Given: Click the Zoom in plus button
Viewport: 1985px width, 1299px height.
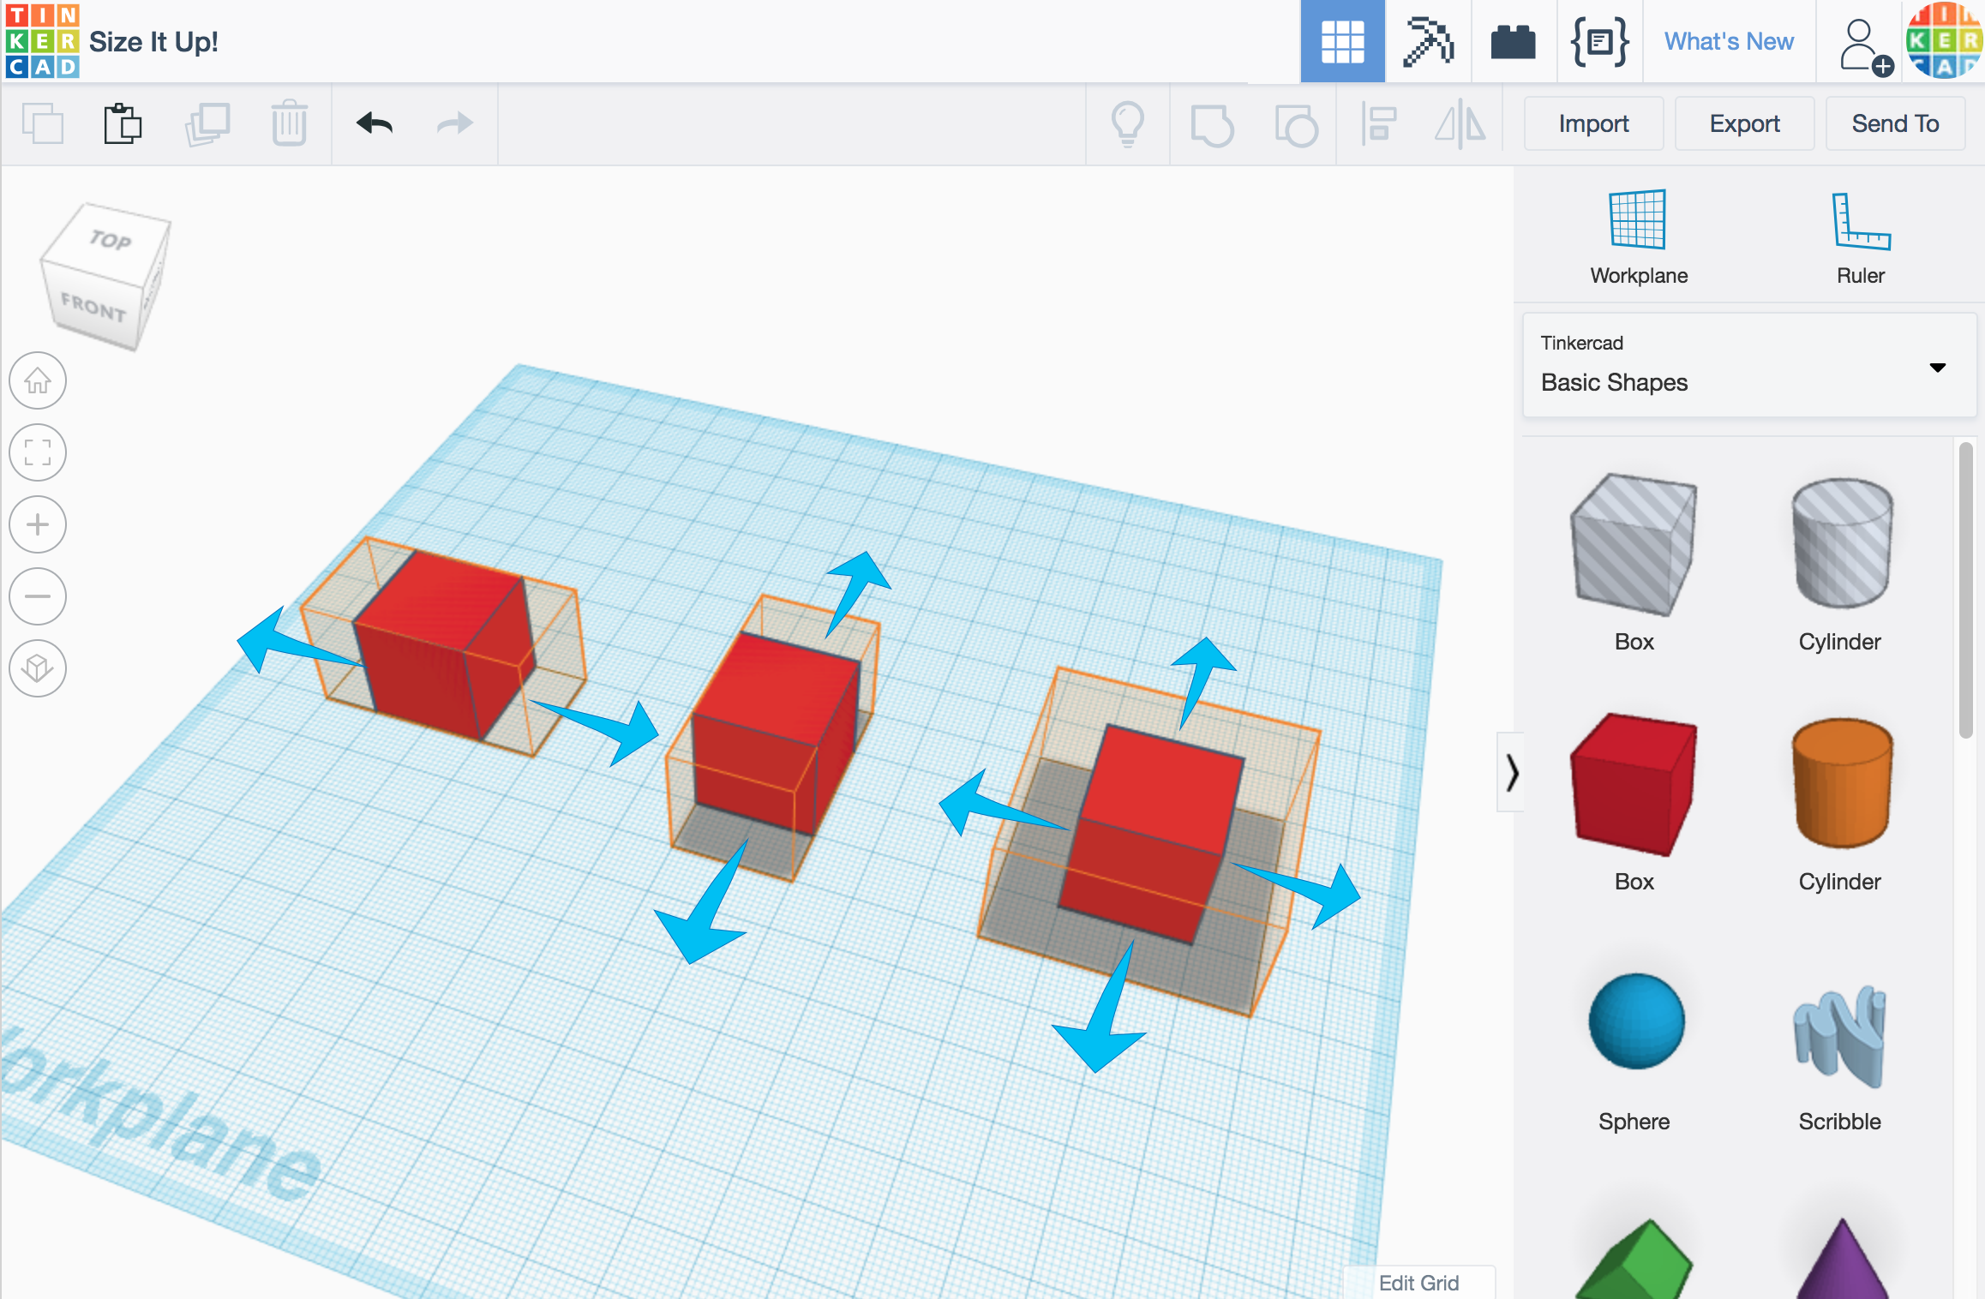Looking at the screenshot, I should click(x=38, y=524).
